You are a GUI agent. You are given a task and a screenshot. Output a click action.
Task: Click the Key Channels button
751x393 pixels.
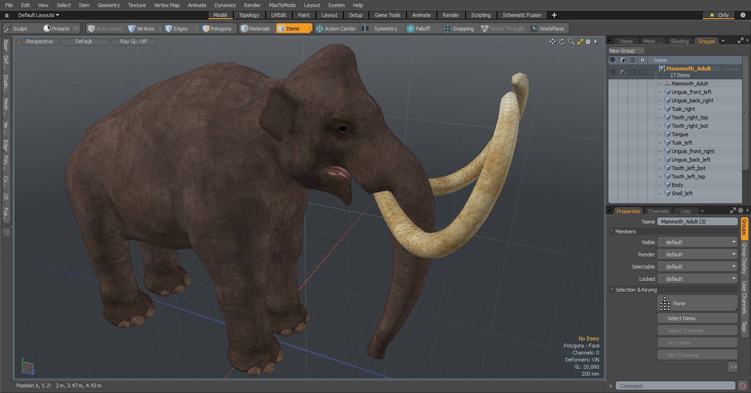coord(697,355)
